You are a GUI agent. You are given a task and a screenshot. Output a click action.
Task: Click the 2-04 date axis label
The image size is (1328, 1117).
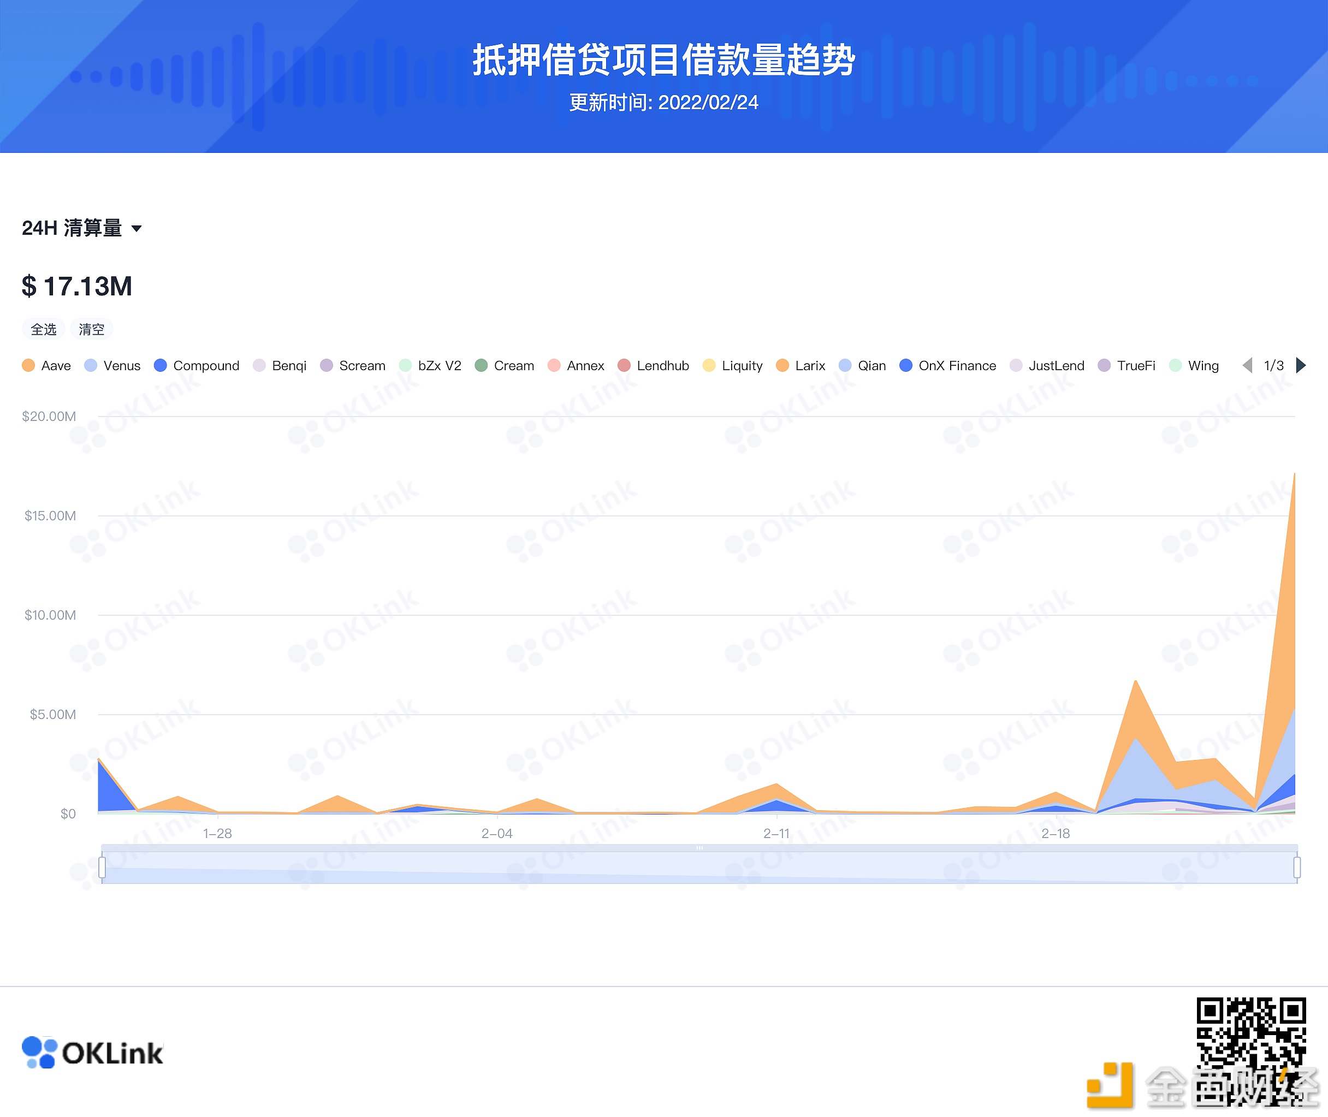click(x=497, y=833)
